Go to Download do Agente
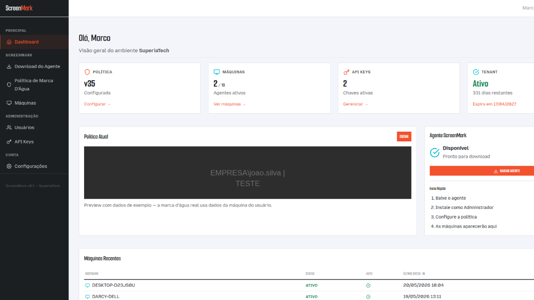Image resolution: width=534 pixels, height=300 pixels. (x=34, y=66)
